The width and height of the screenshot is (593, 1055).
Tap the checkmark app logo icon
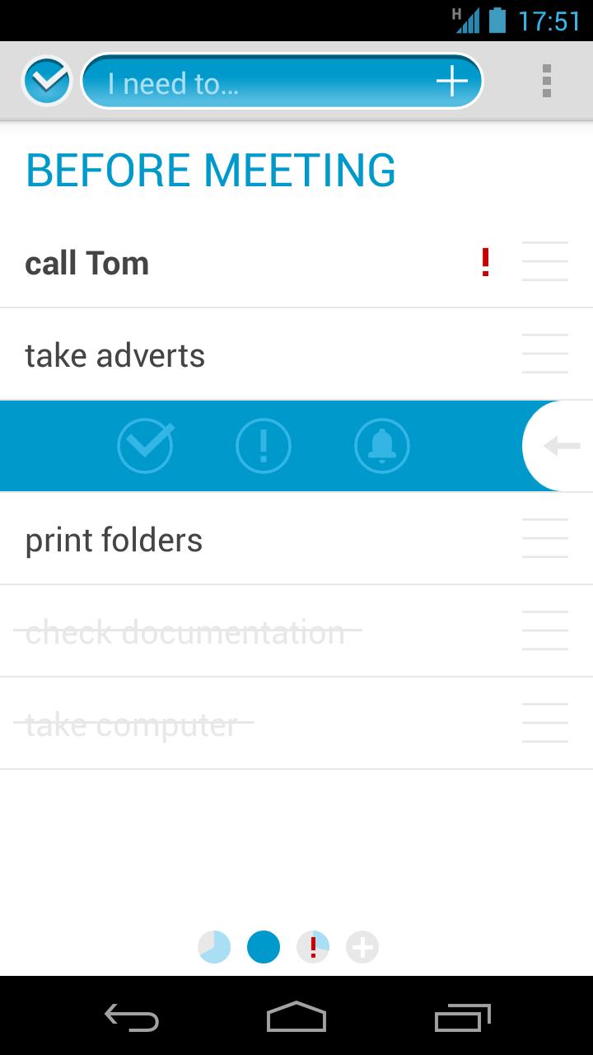(47, 81)
